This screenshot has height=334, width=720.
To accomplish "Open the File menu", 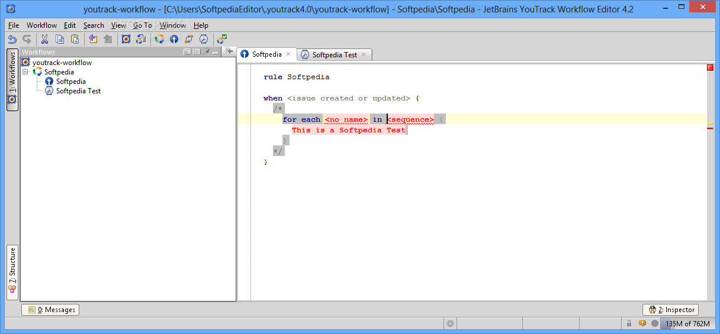I will (x=14, y=25).
